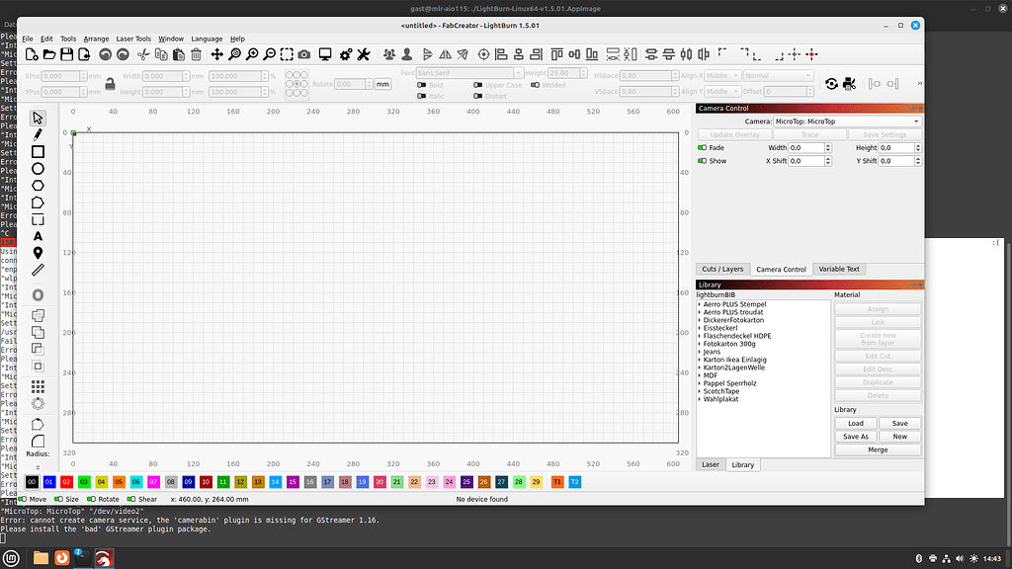Open the Camera selection dropdown
Viewport: 1012px width, 569px height.
tap(847, 122)
